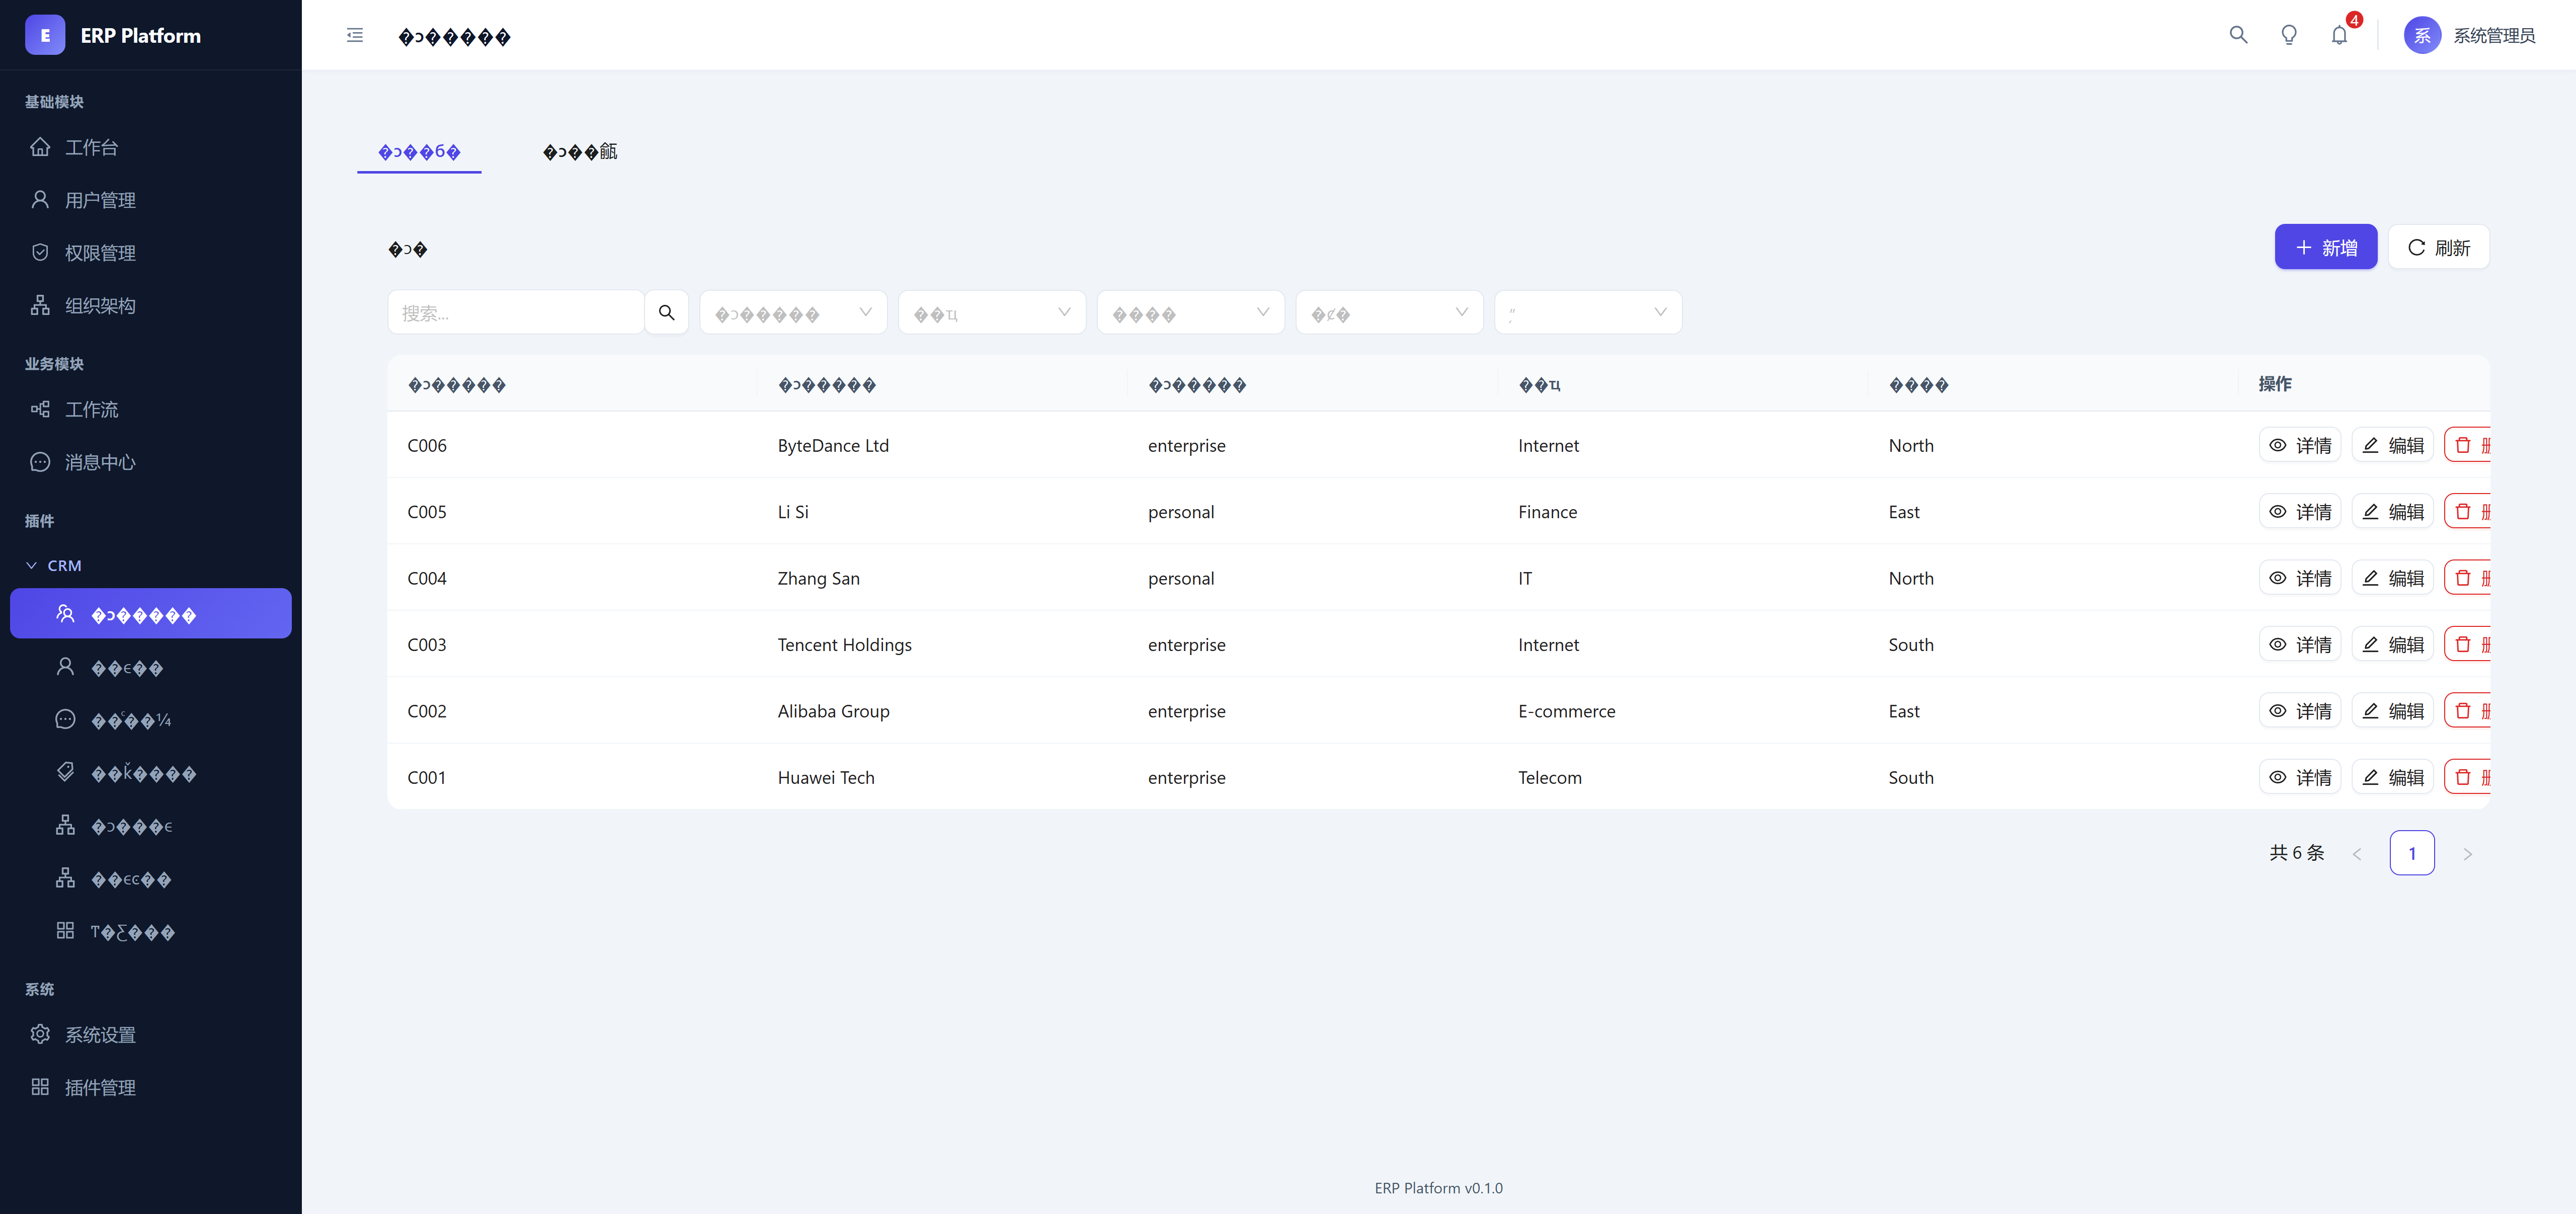The image size is (2576, 1214).
Task: Collapse sidebar using the menu fold icon
Action: [355, 35]
